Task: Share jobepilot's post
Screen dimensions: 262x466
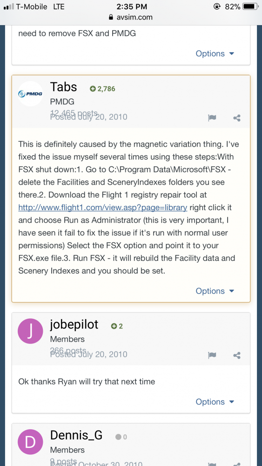Action: tap(237, 355)
